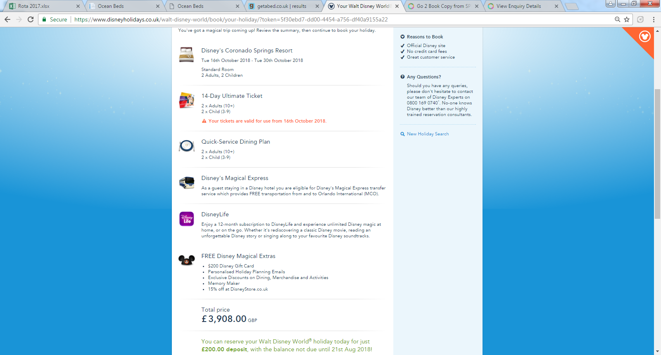
Task: Click the browser extension icon beside star
Action: 640,19
